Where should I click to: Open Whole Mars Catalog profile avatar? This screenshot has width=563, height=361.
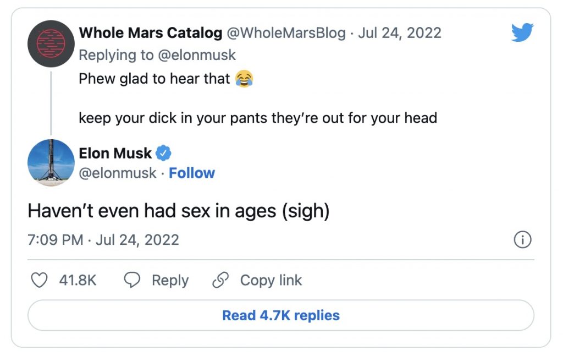pos(51,43)
